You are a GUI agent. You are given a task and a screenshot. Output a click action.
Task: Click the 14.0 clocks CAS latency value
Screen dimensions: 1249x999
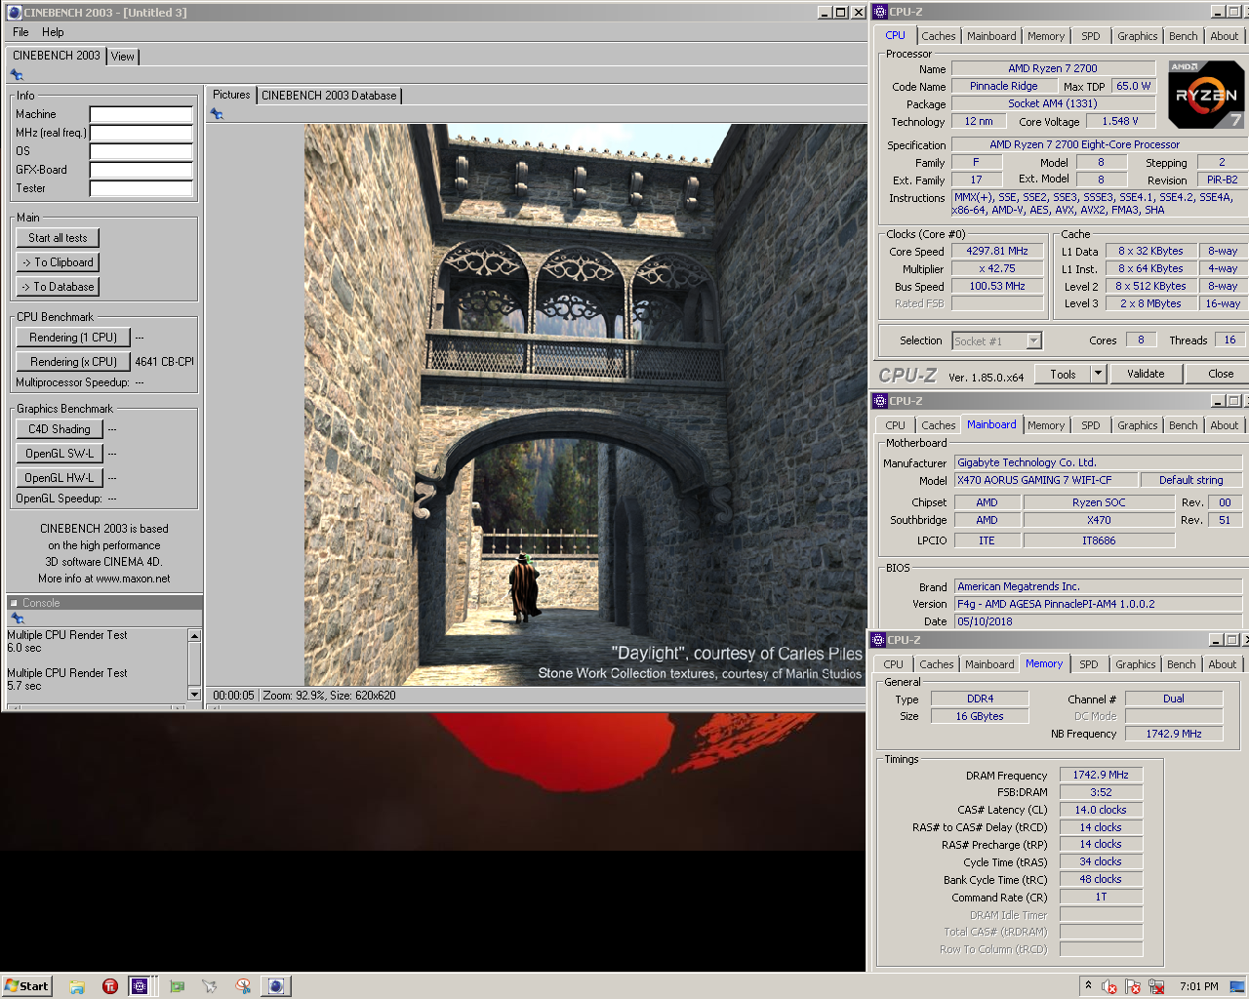pyautogui.click(x=1100, y=810)
